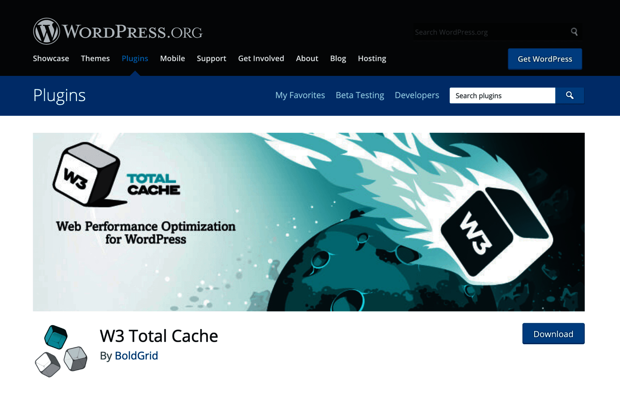Click the Get WordPress button
The height and width of the screenshot is (393, 620).
click(x=544, y=59)
